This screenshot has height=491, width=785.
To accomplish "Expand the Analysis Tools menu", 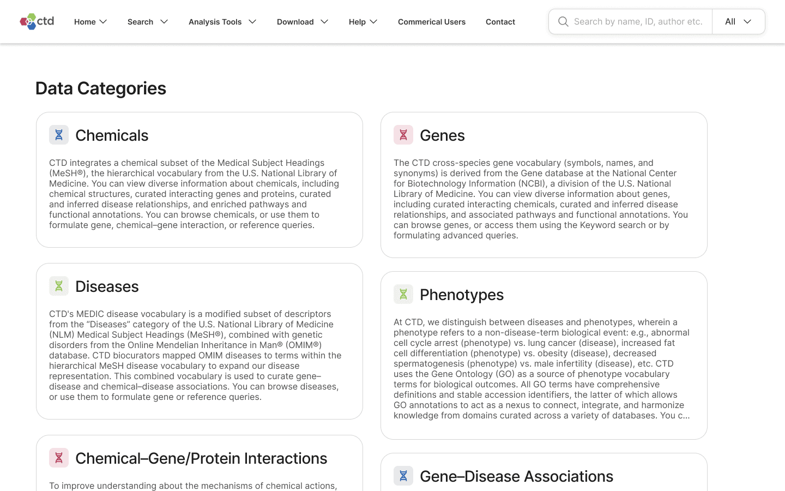I will [222, 22].
